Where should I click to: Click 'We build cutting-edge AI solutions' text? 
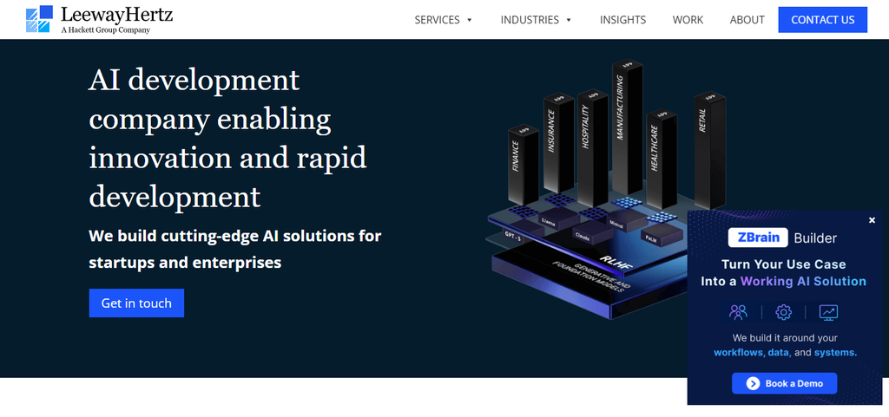tap(235, 249)
